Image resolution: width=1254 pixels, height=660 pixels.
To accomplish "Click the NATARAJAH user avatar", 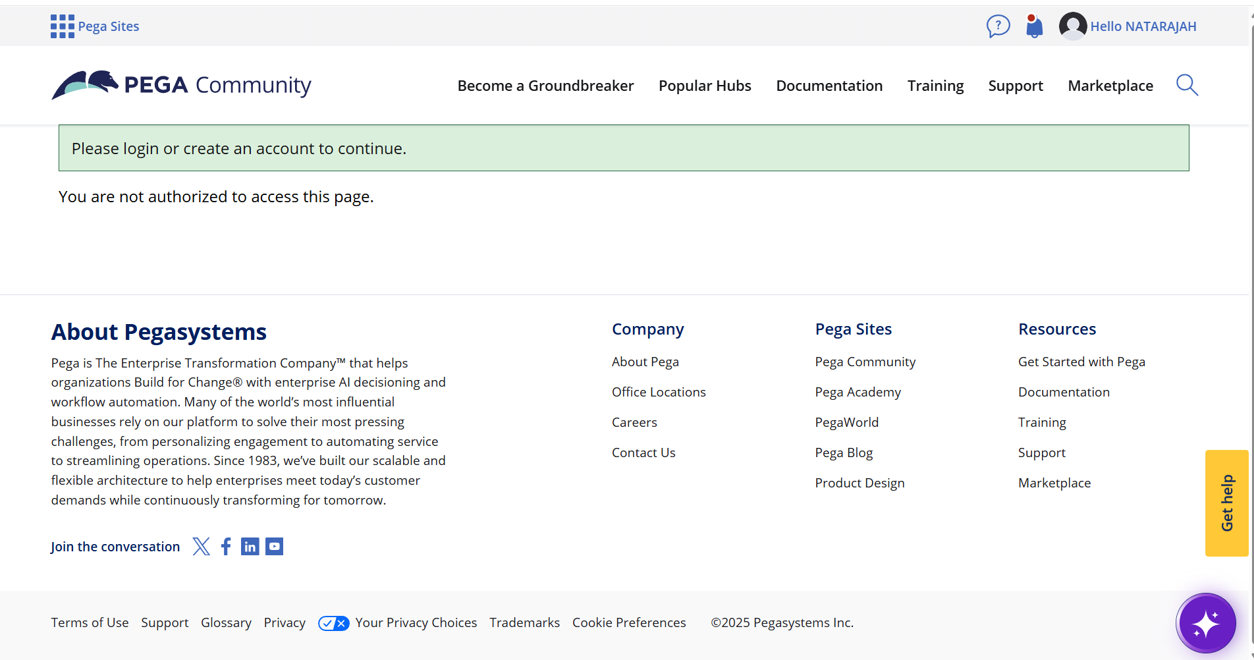I will (1072, 26).
